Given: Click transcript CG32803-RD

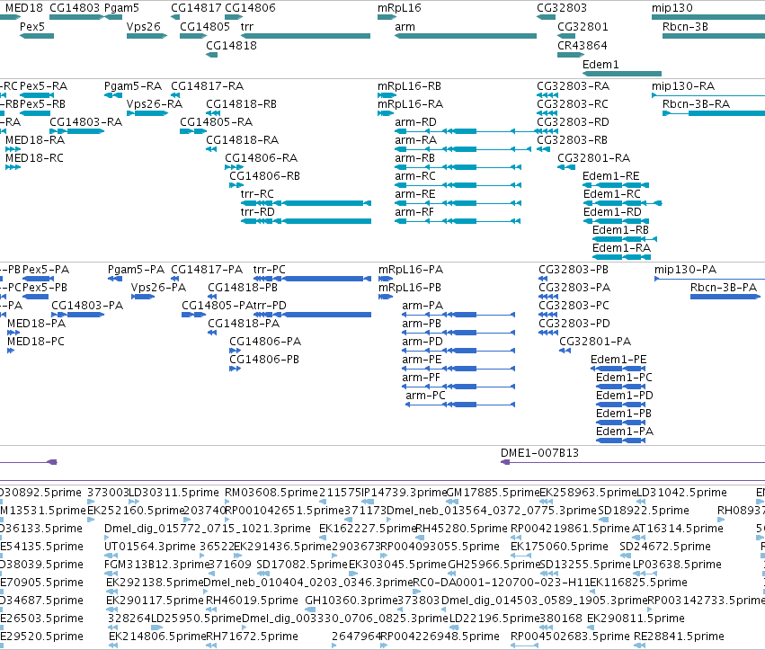Looking at the screenshot, I should click(547, 131).
